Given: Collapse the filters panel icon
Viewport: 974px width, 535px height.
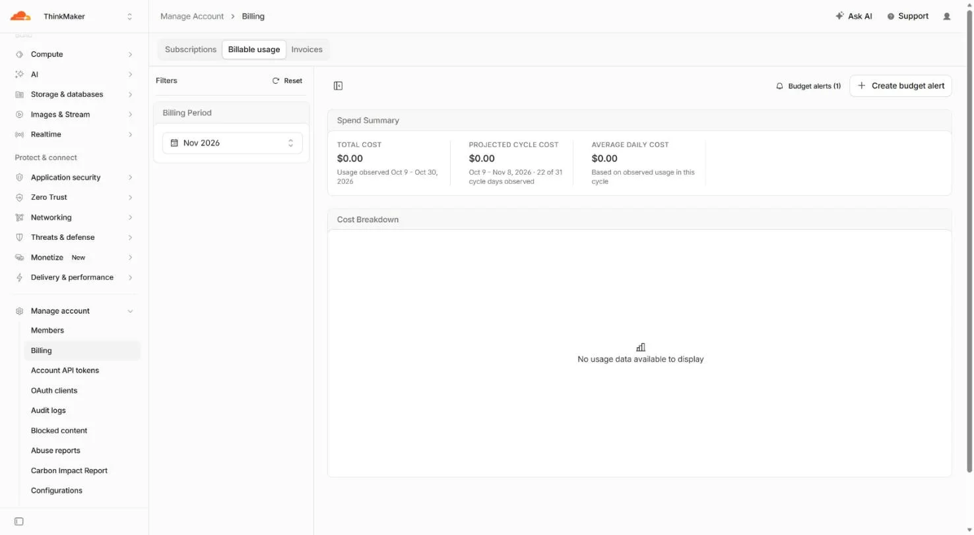Looking at the screenshot, I should coord(338,86).
